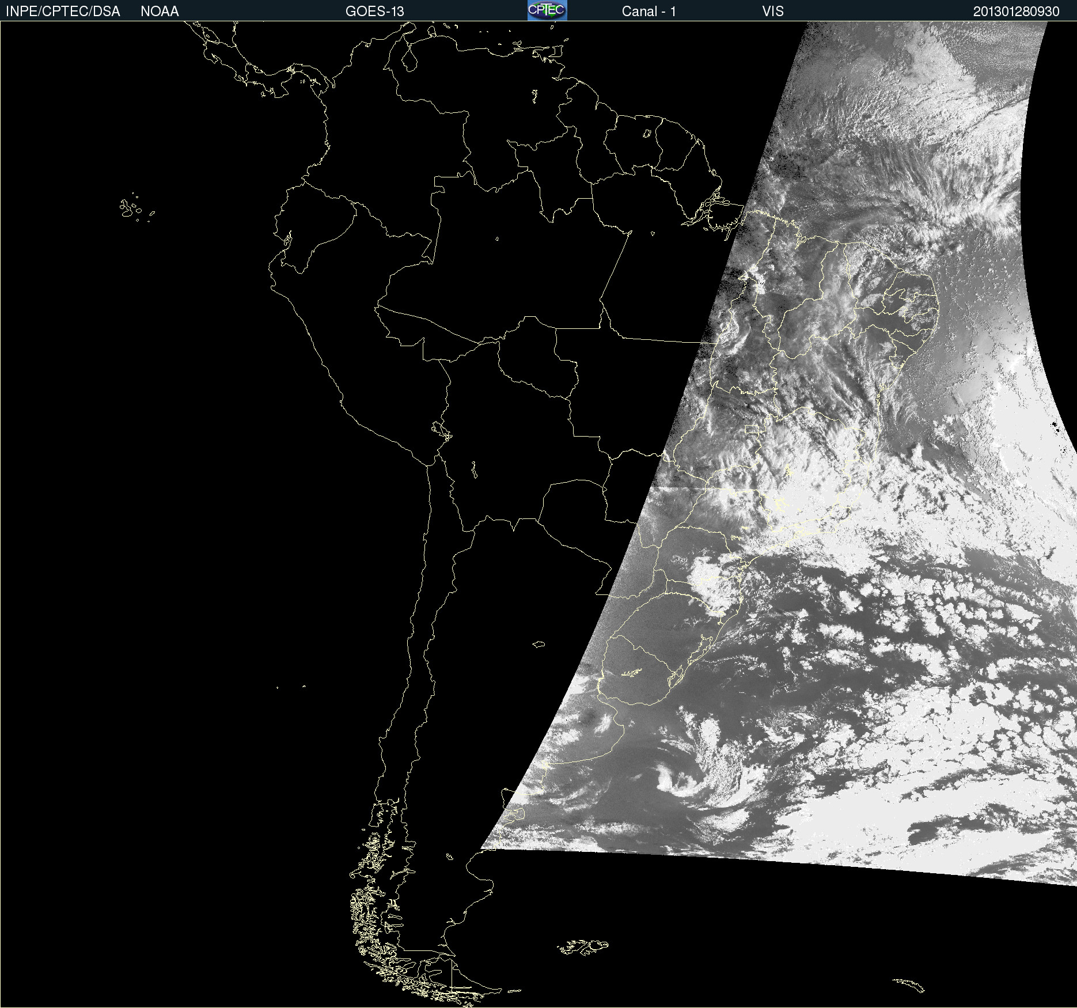The height and width of the screenshot is (1008, 1077).
Task: Select the VIS label in the header
Action: pos(773,12)
